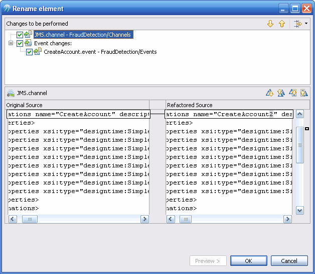Screen dimensions: 315x274
Task: Select previous change up-arrow icon
Action: tap(282, 24)
